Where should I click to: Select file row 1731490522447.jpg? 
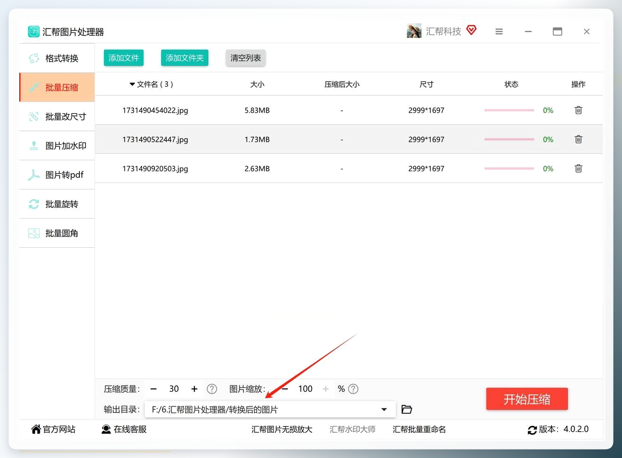pos(349,139)
